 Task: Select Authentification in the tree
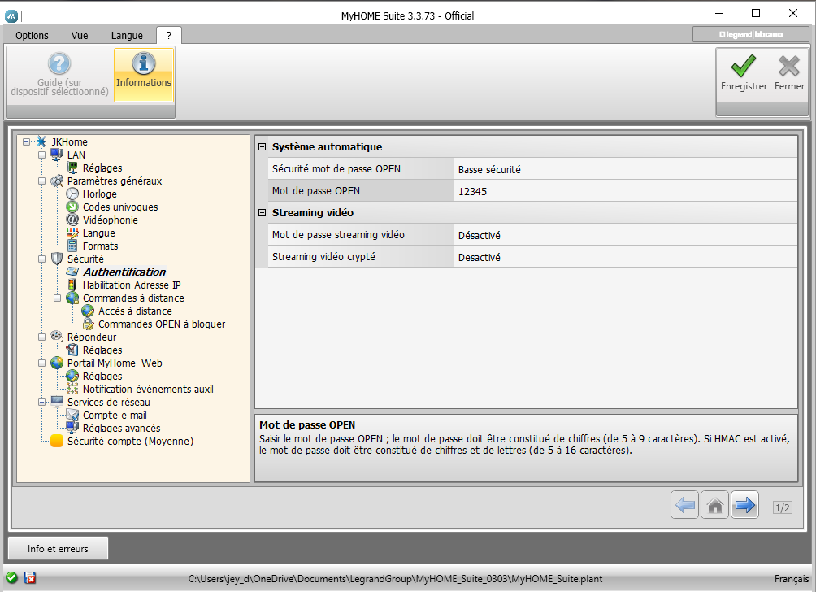124,272
